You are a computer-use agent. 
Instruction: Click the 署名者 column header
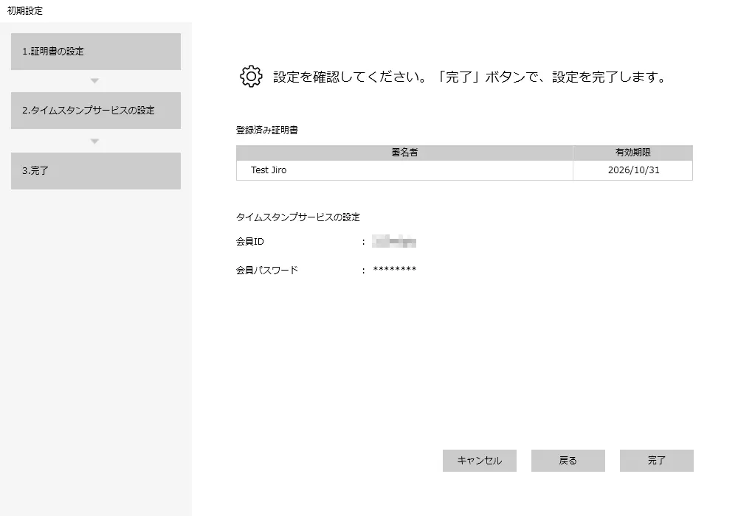point(404,153)
